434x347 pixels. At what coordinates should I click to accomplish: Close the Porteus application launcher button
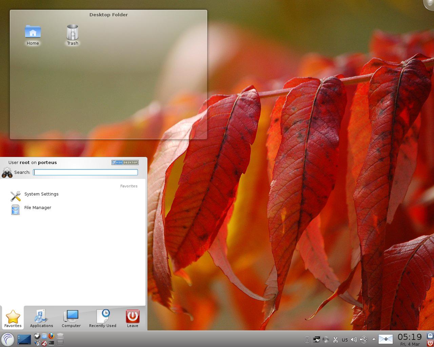point(7,339)
